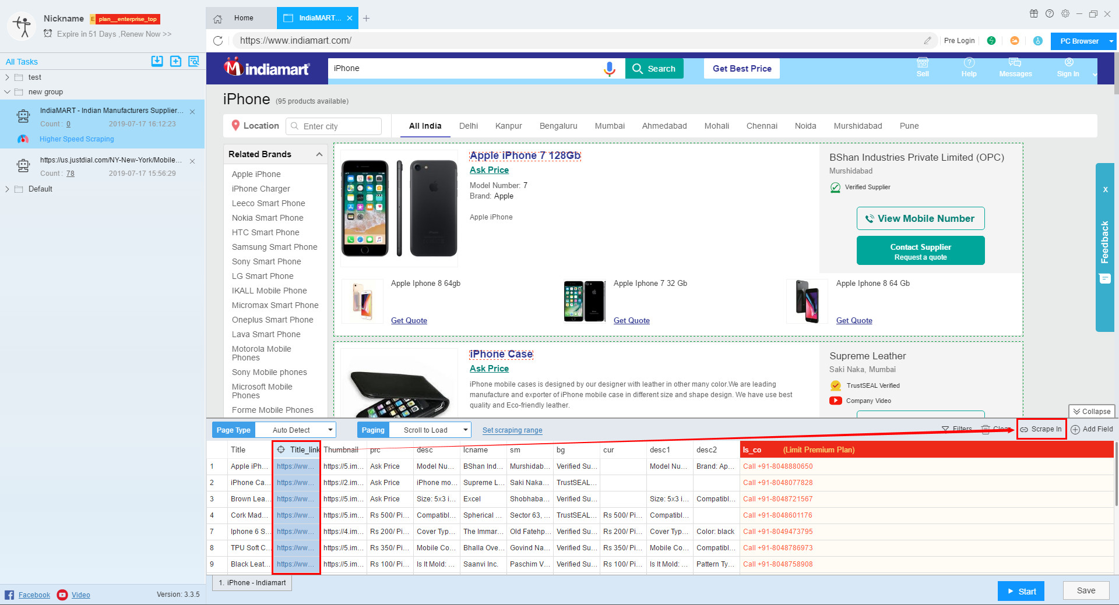The image size is (1119, 605).
Task: Click the gift icon in title bar
Action: [1034, 13]
